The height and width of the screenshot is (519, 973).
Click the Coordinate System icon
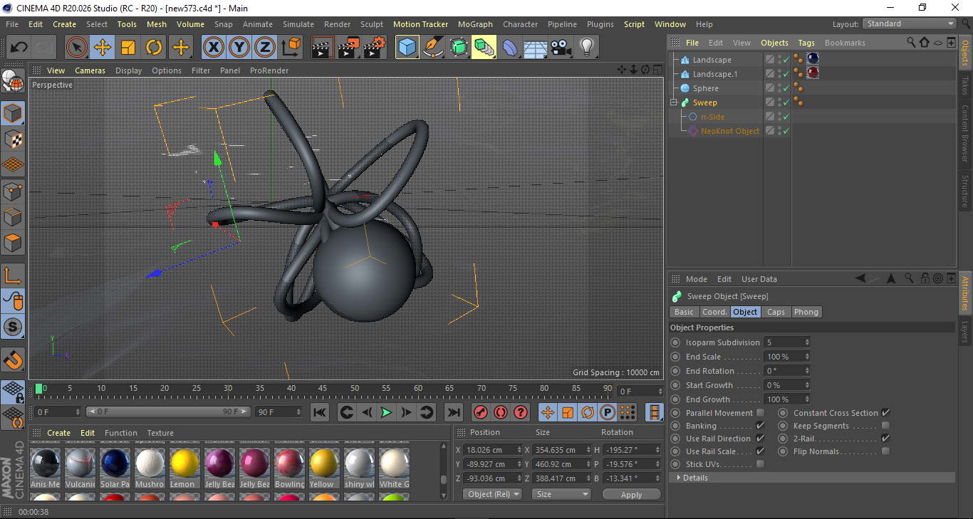pyautogui.click(x=291, y=48)
